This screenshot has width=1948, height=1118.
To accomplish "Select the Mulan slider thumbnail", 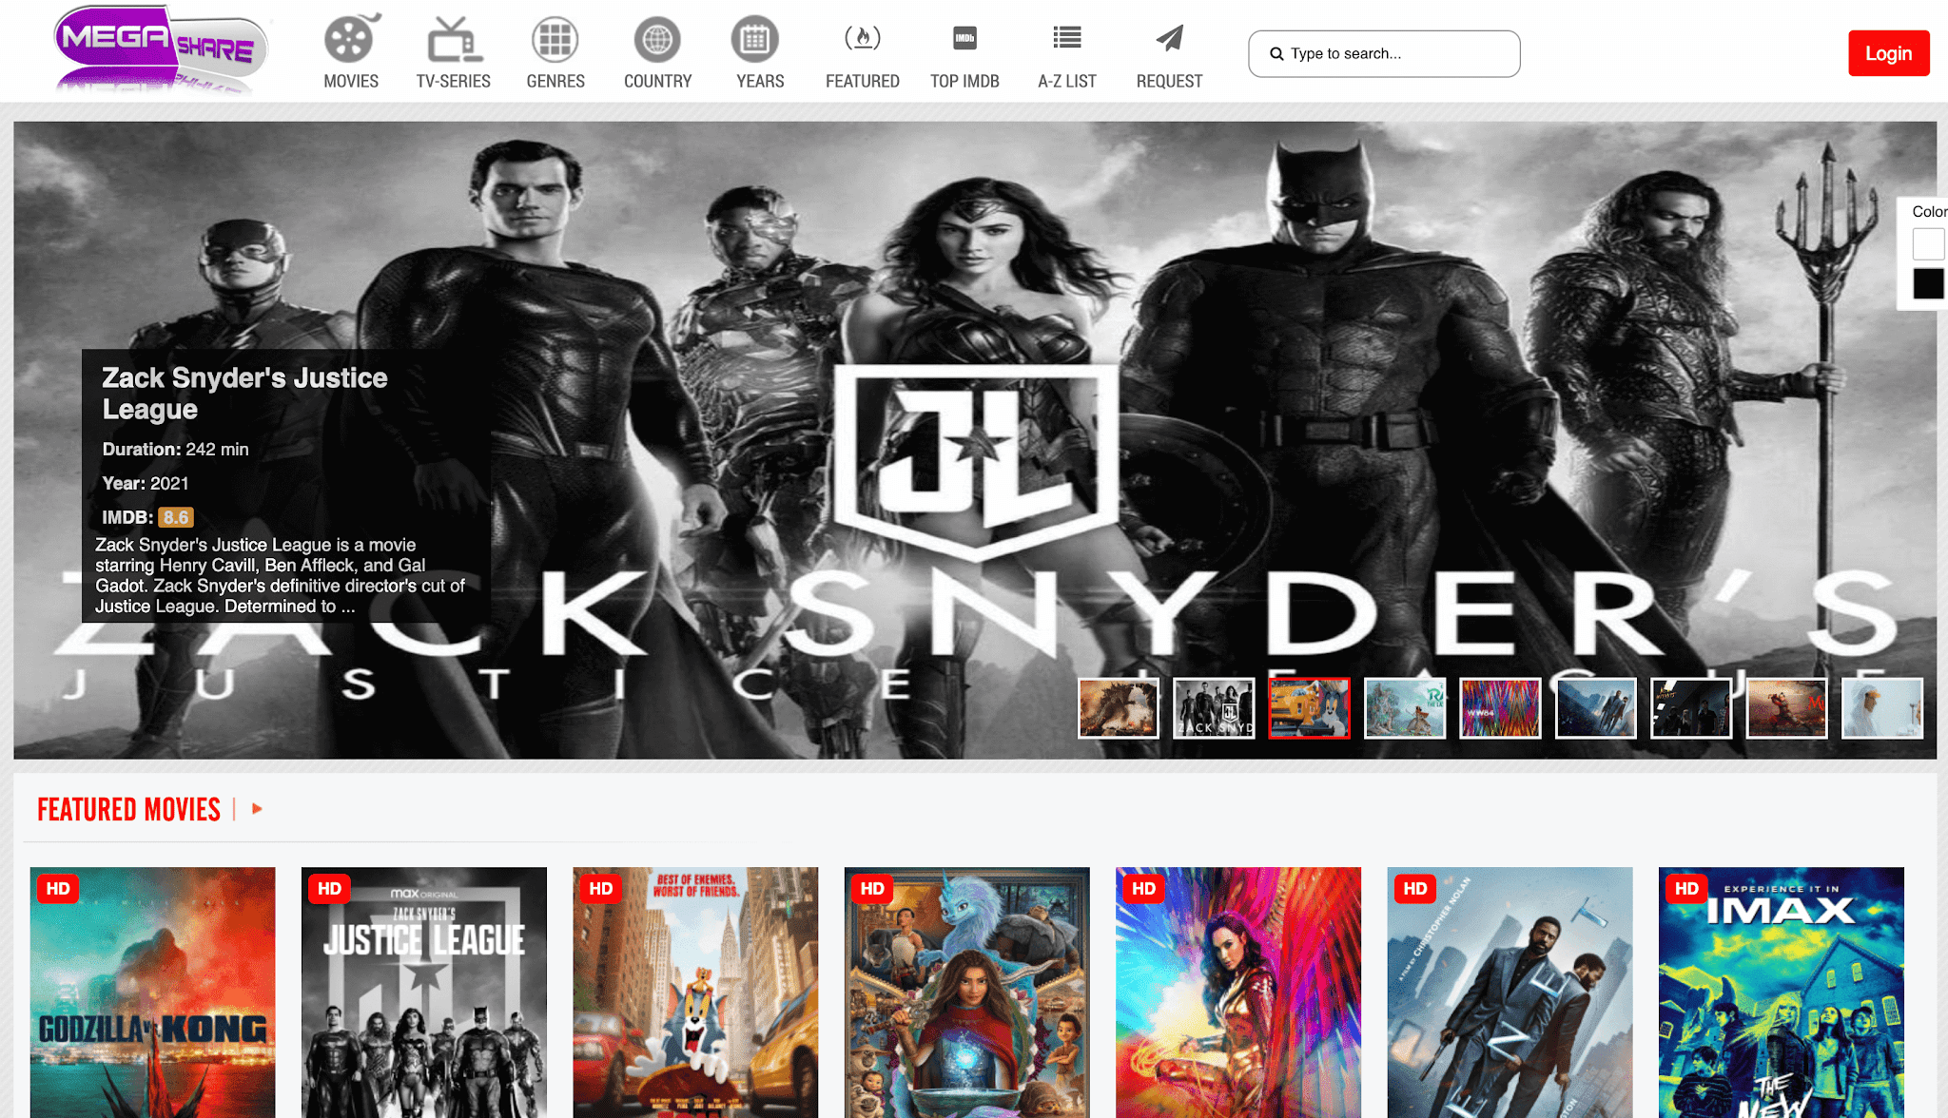I will [x=1786, y=708].
